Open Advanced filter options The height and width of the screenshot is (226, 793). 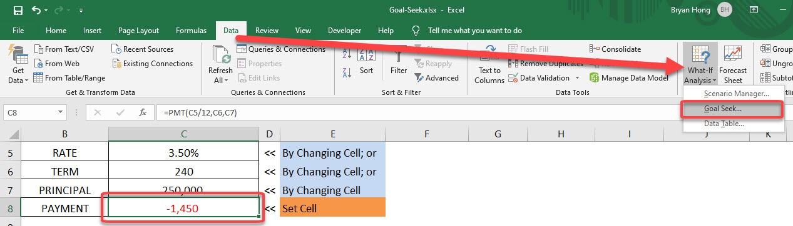(436, 78)
